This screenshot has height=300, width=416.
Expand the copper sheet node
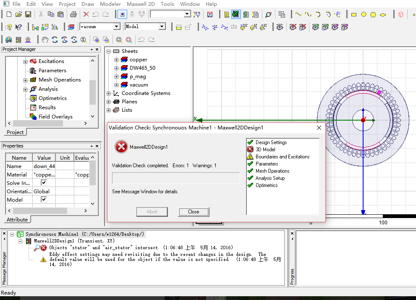tap(116, 60)
